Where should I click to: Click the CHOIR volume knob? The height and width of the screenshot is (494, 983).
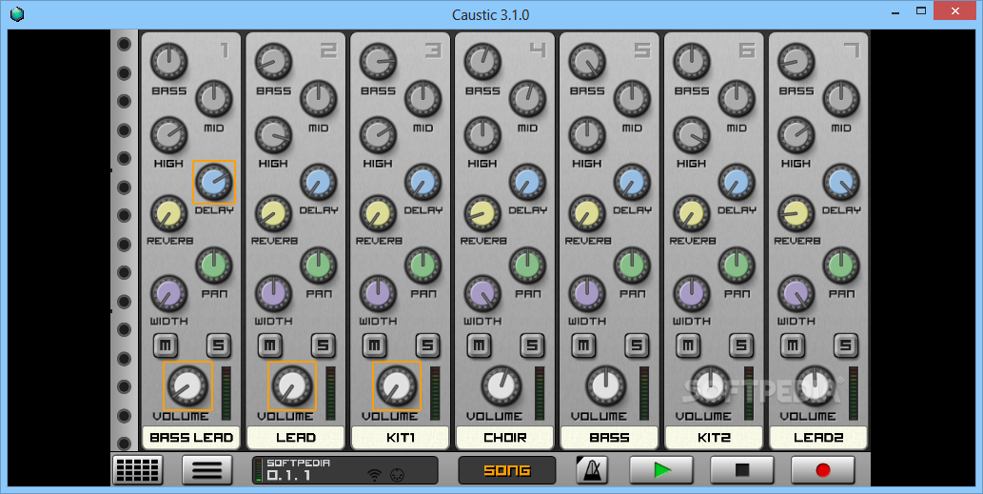pyautogui.click(x=501, y=385)
